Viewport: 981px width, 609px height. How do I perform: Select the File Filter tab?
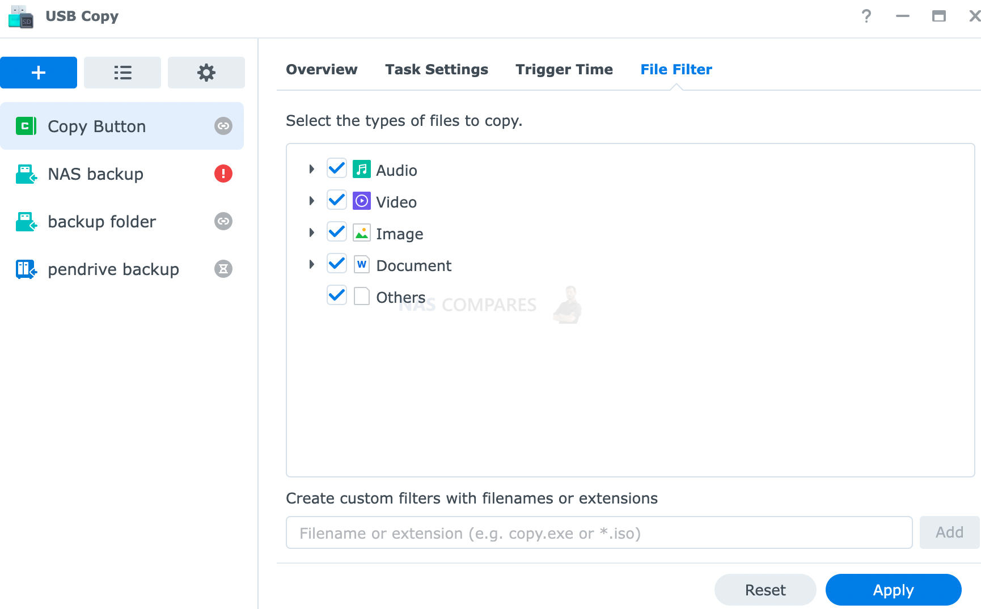point(676,70)
